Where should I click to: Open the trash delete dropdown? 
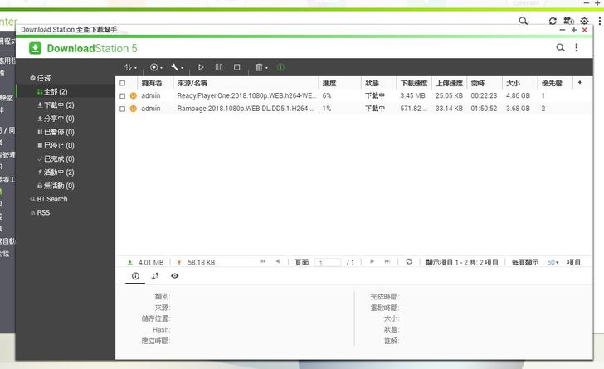coord(261,67)
